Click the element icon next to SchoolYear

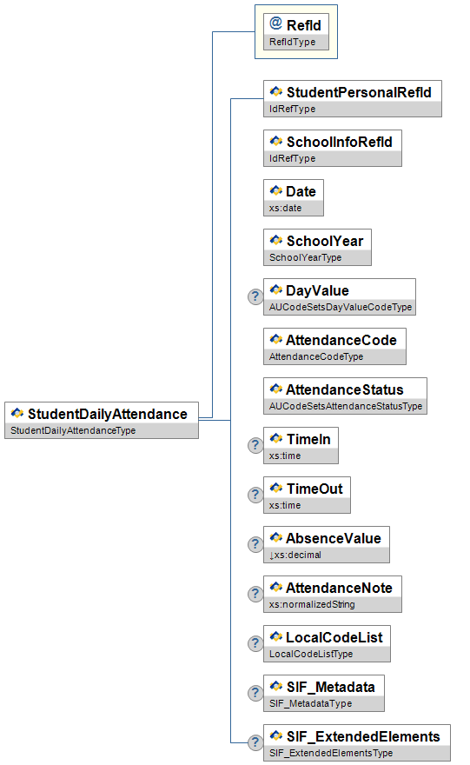coord(276,241)
